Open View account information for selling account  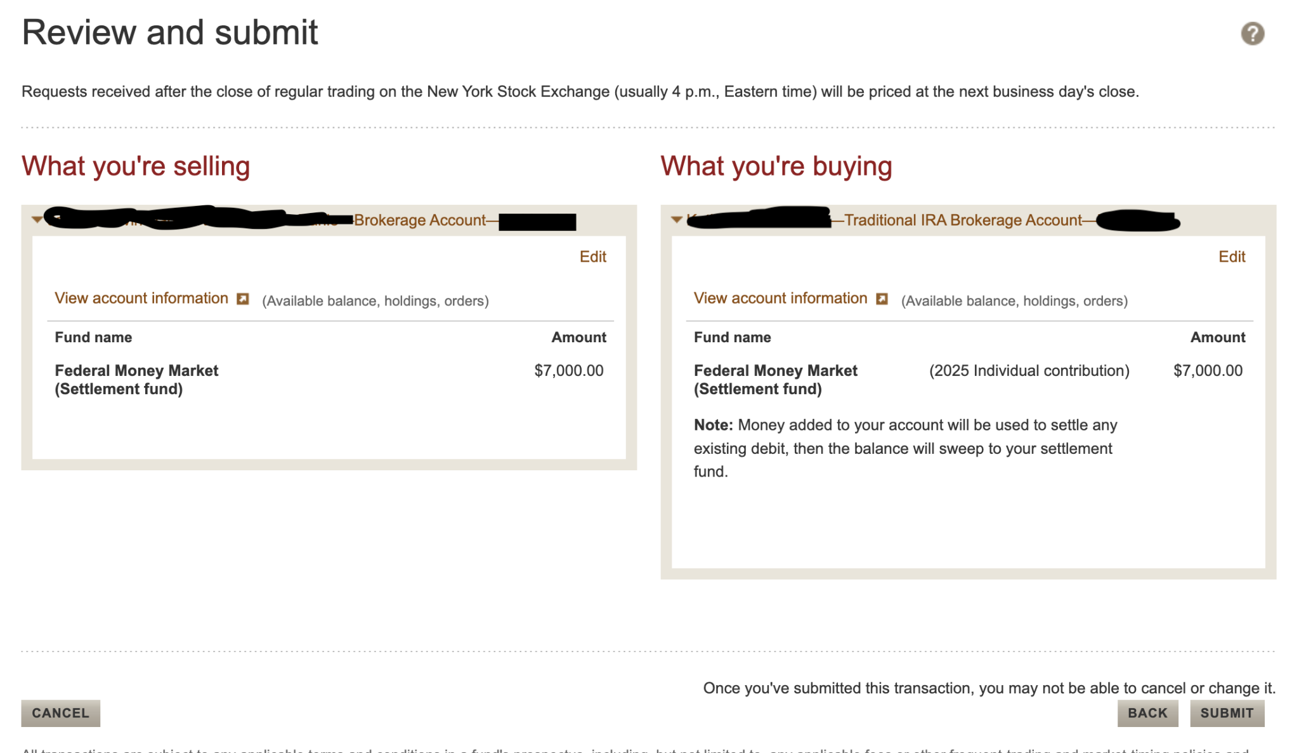(141, 298)
